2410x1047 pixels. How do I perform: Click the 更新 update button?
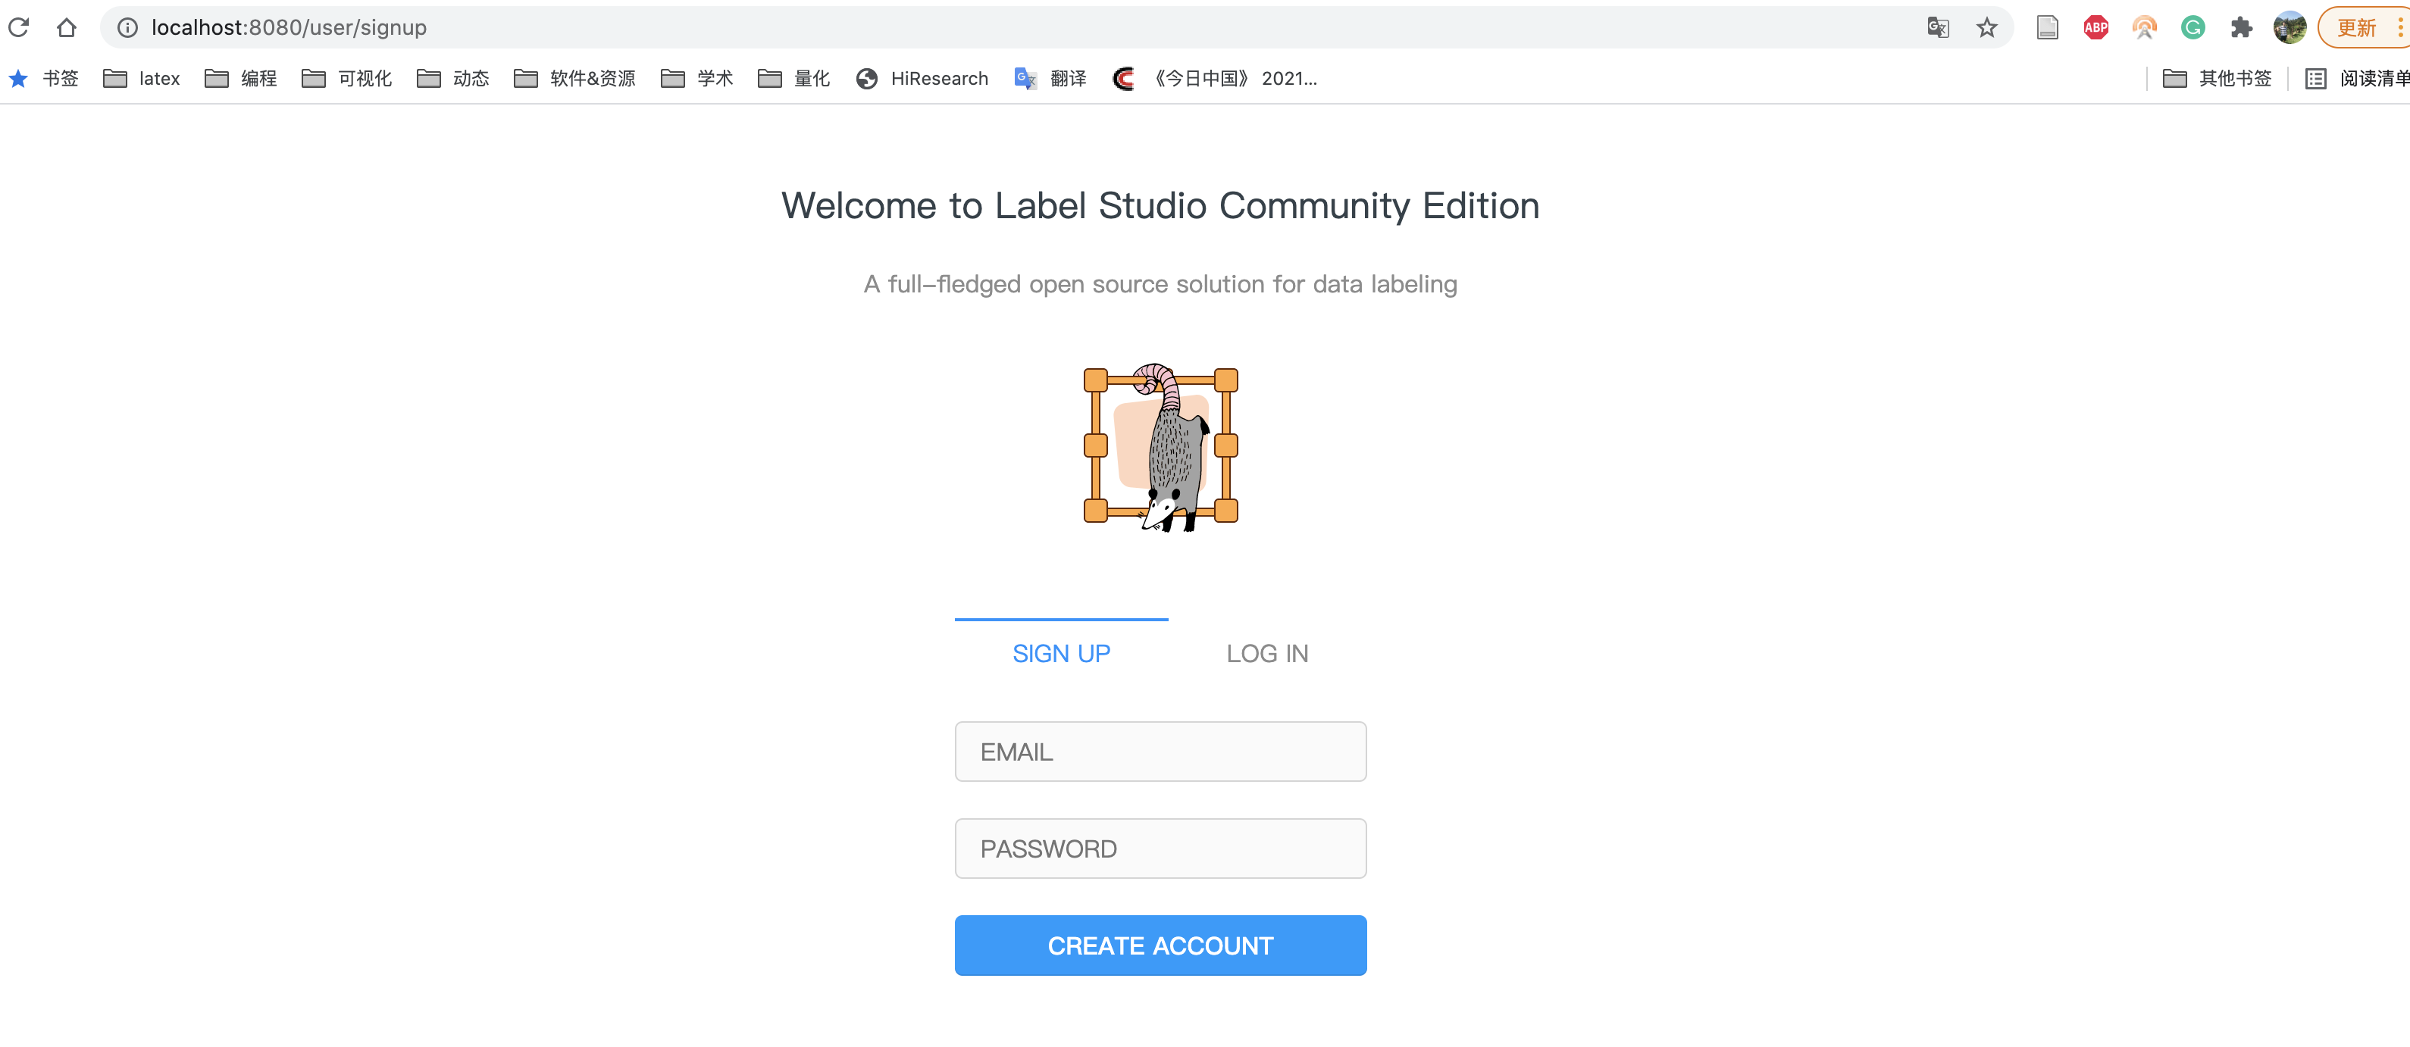[2357, 27]
